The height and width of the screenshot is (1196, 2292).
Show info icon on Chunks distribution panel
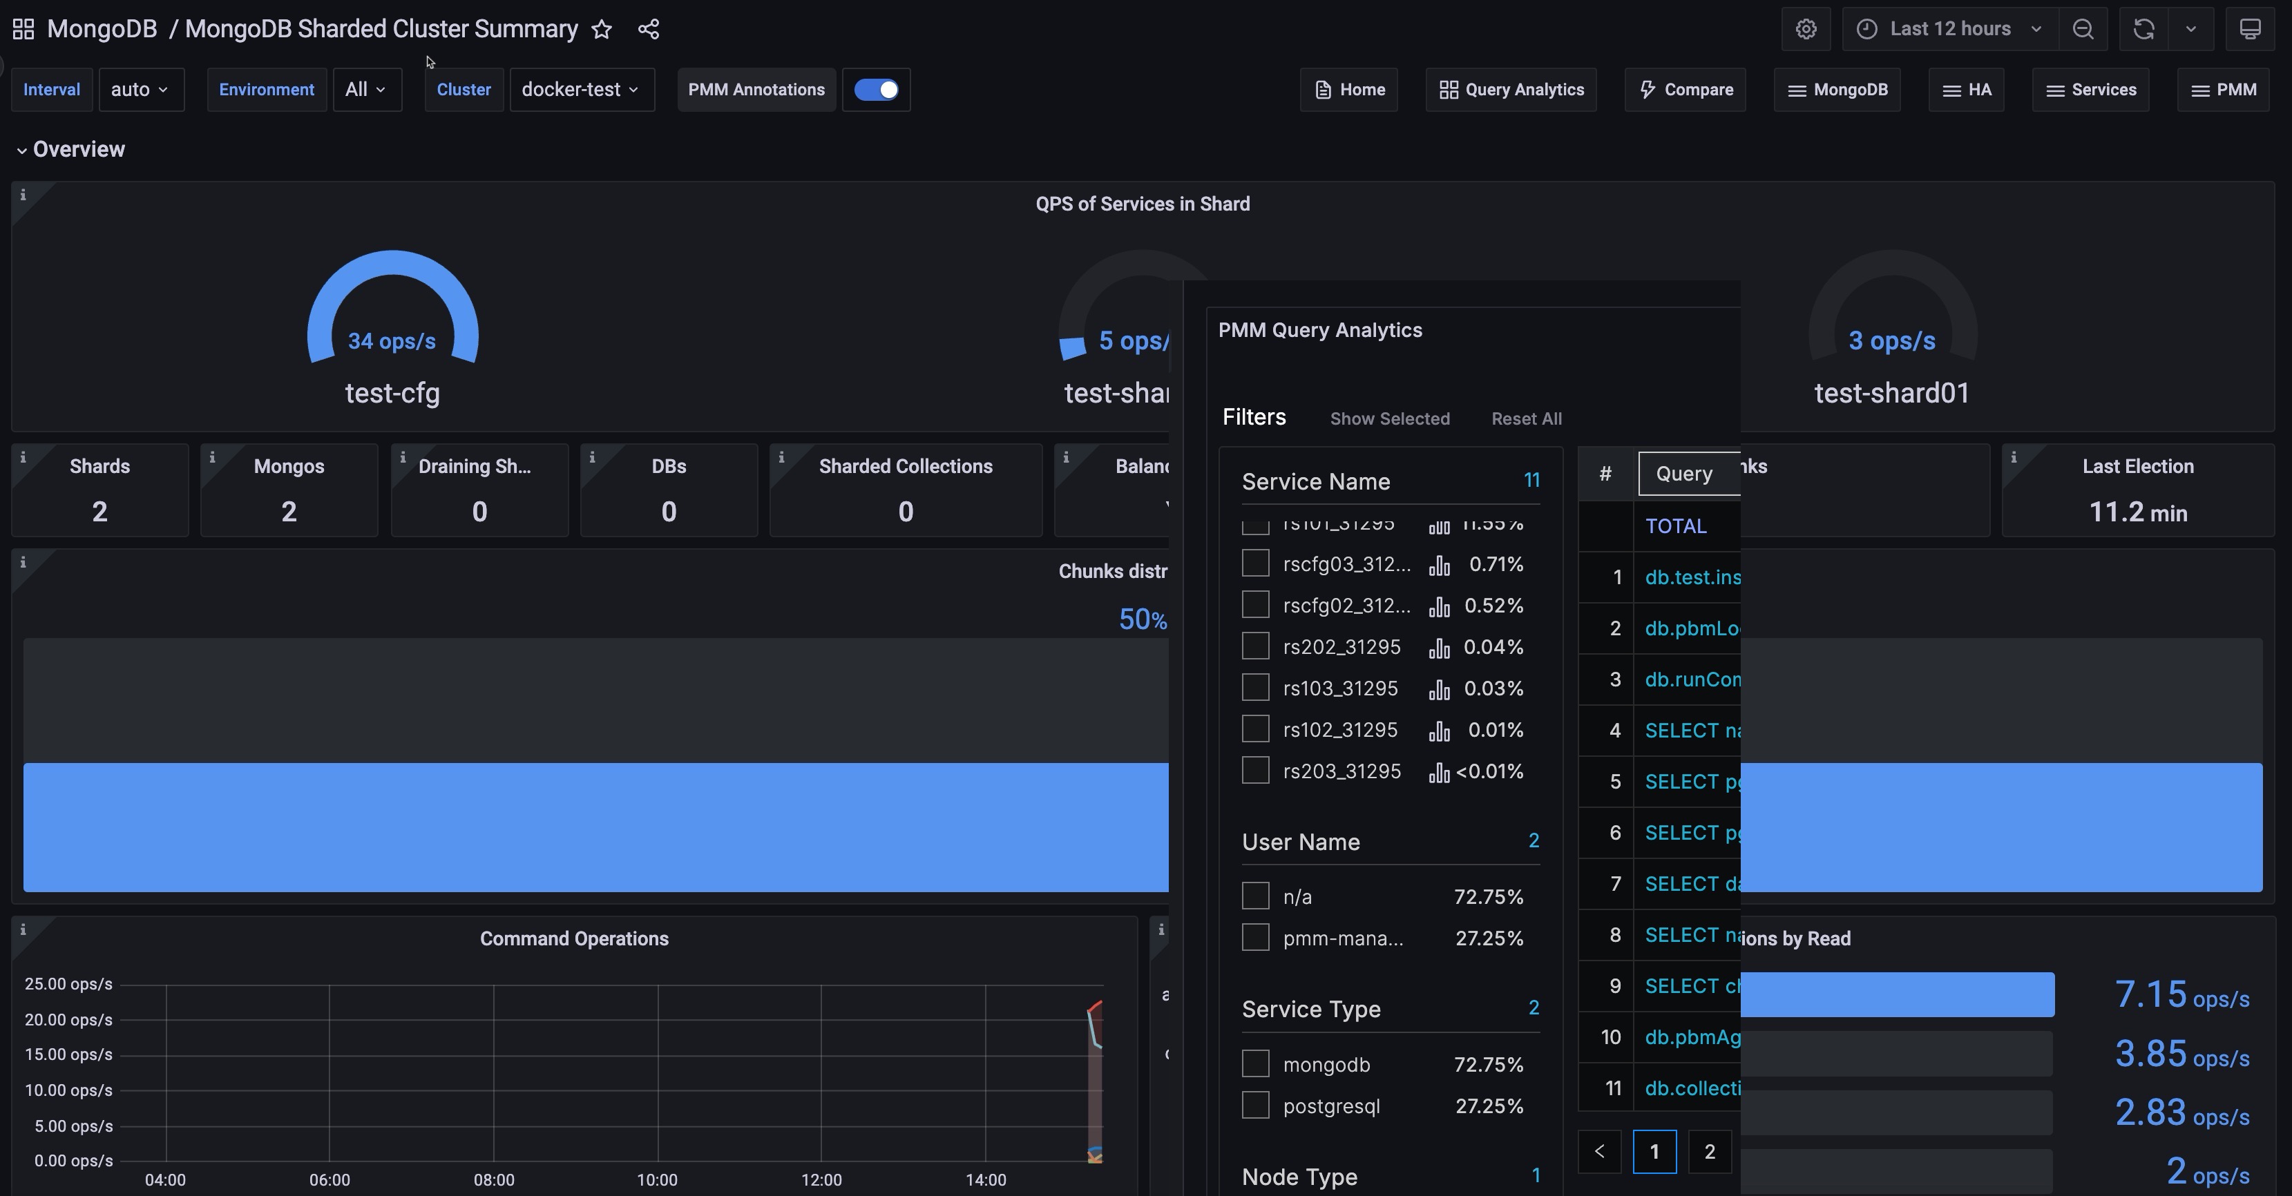(23, 562)
